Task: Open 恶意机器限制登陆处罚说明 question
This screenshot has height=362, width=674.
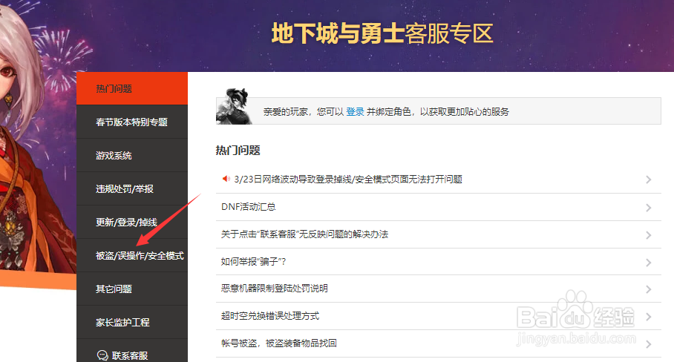Action: (x=274, y=288)
